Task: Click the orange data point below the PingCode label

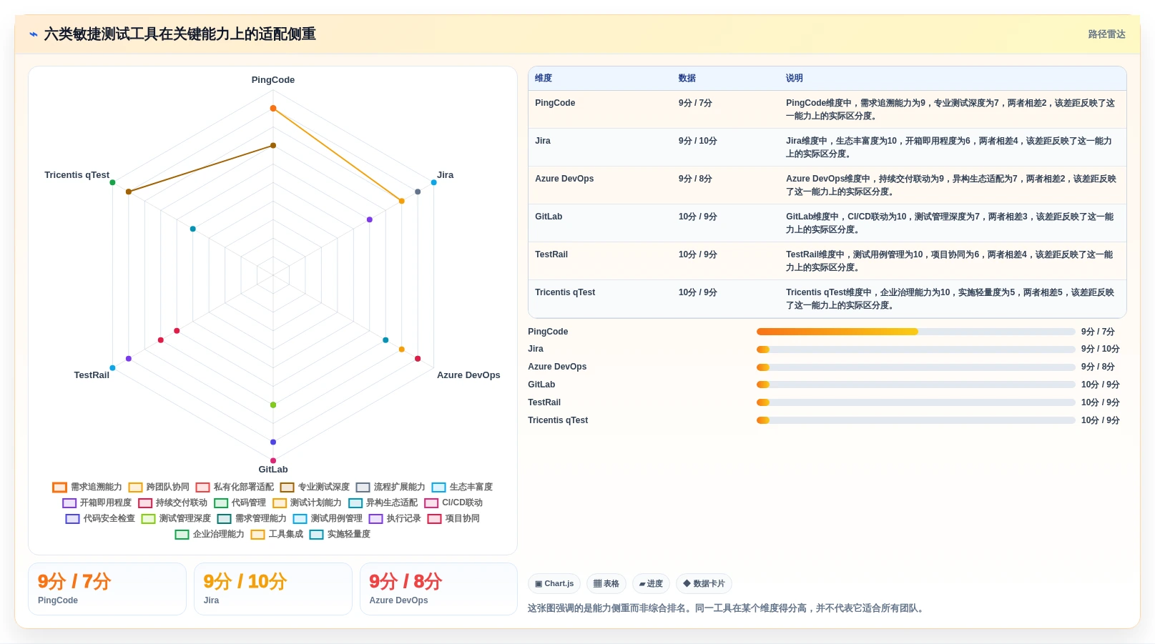Action: click(273, 109)
